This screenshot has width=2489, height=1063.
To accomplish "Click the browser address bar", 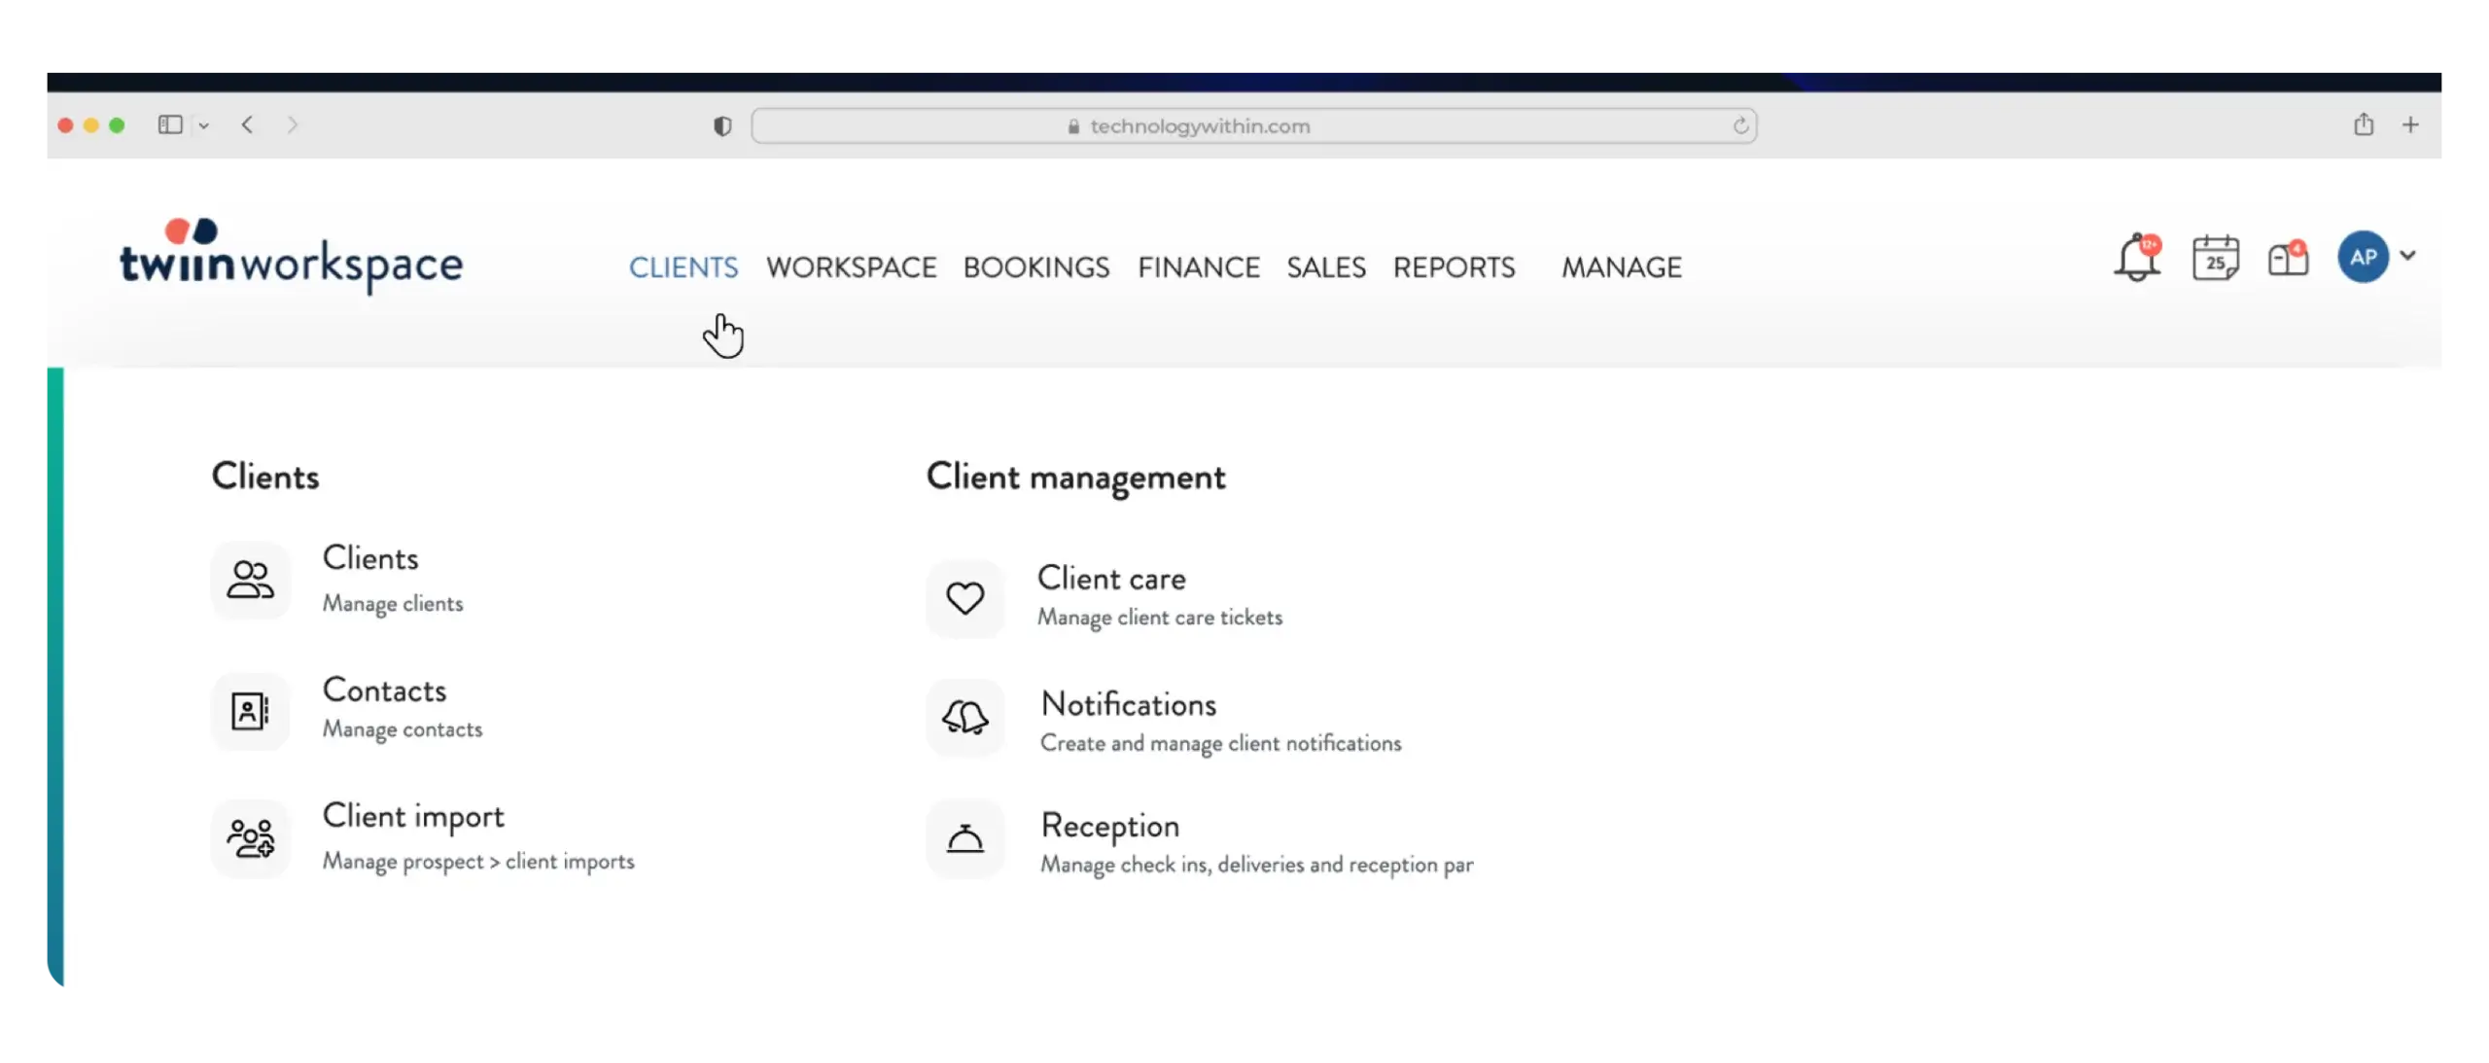I will pyautogui.click(x=1252, y=126).
